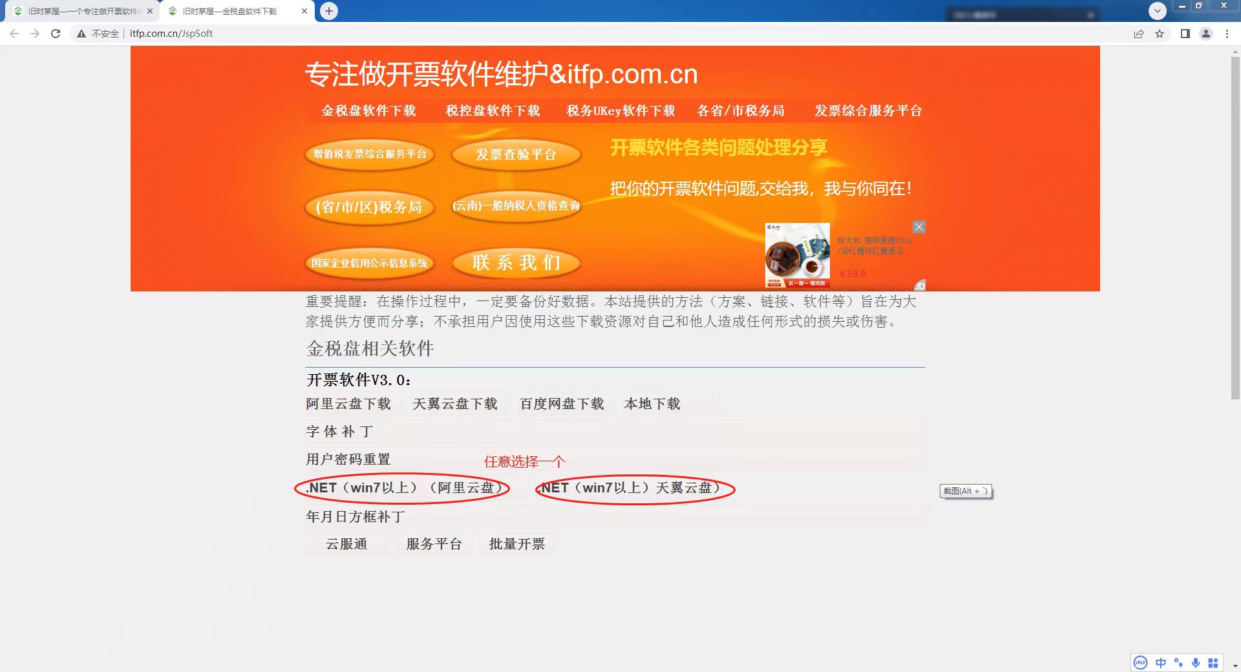Open the Chrome profile avatar icon
This screenshot has width=1241, height=672.
1206,34
